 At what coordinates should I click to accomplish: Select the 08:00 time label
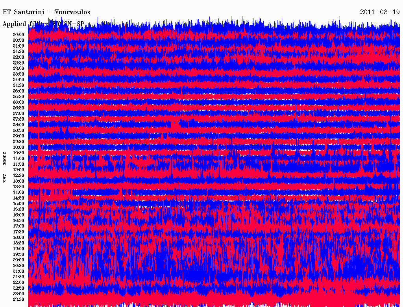pyautogui.click(x=18, y=125)
